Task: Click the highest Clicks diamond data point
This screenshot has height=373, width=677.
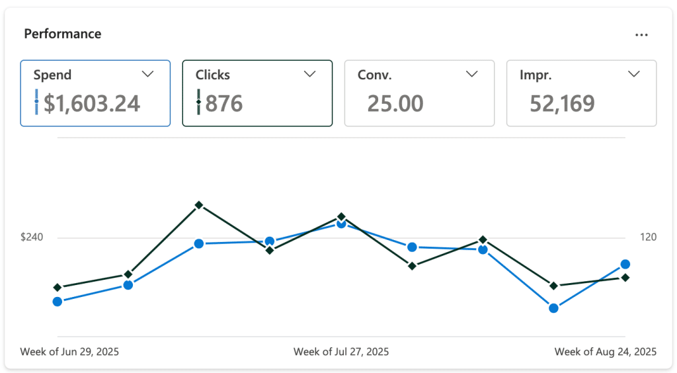Action: 199,206
